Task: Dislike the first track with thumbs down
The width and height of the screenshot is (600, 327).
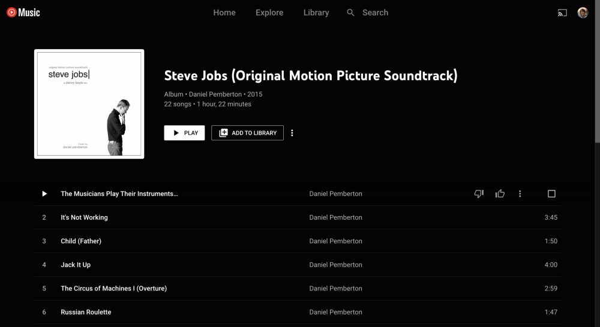Action: (x=479, y=193)
